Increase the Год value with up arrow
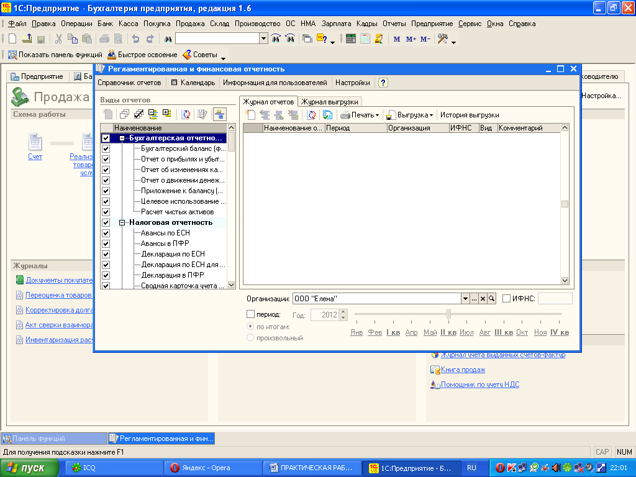Image resolution: width=636 pixels, height=477 pixels. 343,312
